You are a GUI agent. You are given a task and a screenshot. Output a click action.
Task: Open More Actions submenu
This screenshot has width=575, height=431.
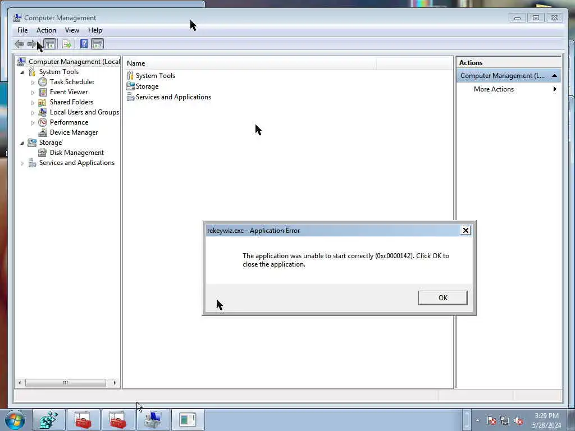(509, 89)
